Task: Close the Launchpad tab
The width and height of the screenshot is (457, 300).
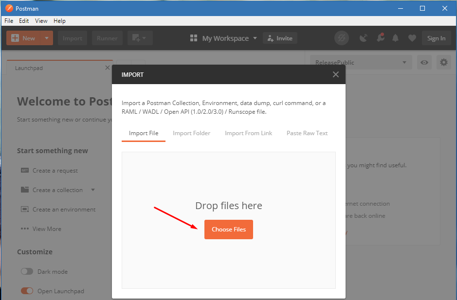Action: pyautogui.click(x=107, y=68)
